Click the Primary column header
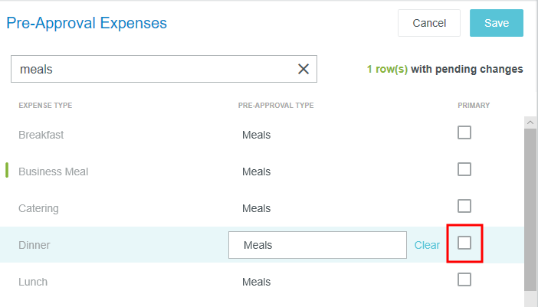538x307 pixels. 474,106
